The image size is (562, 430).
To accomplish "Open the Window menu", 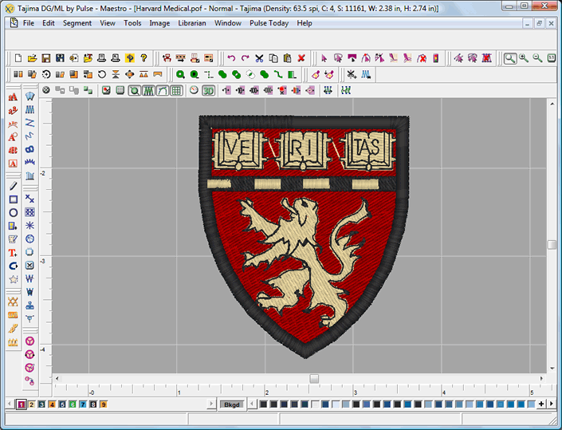I will tap(228, 23).
